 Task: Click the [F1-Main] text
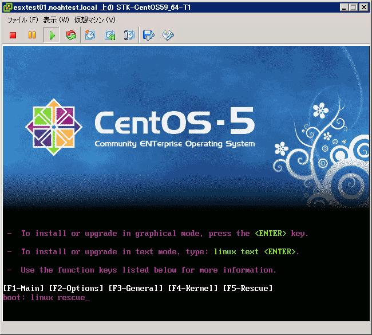[23, 288]
